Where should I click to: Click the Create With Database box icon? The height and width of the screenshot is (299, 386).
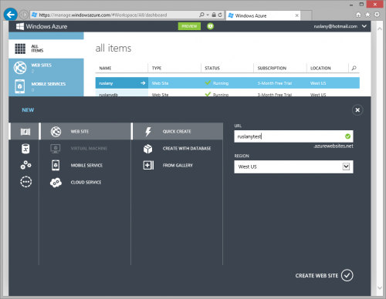pos(148,149)
